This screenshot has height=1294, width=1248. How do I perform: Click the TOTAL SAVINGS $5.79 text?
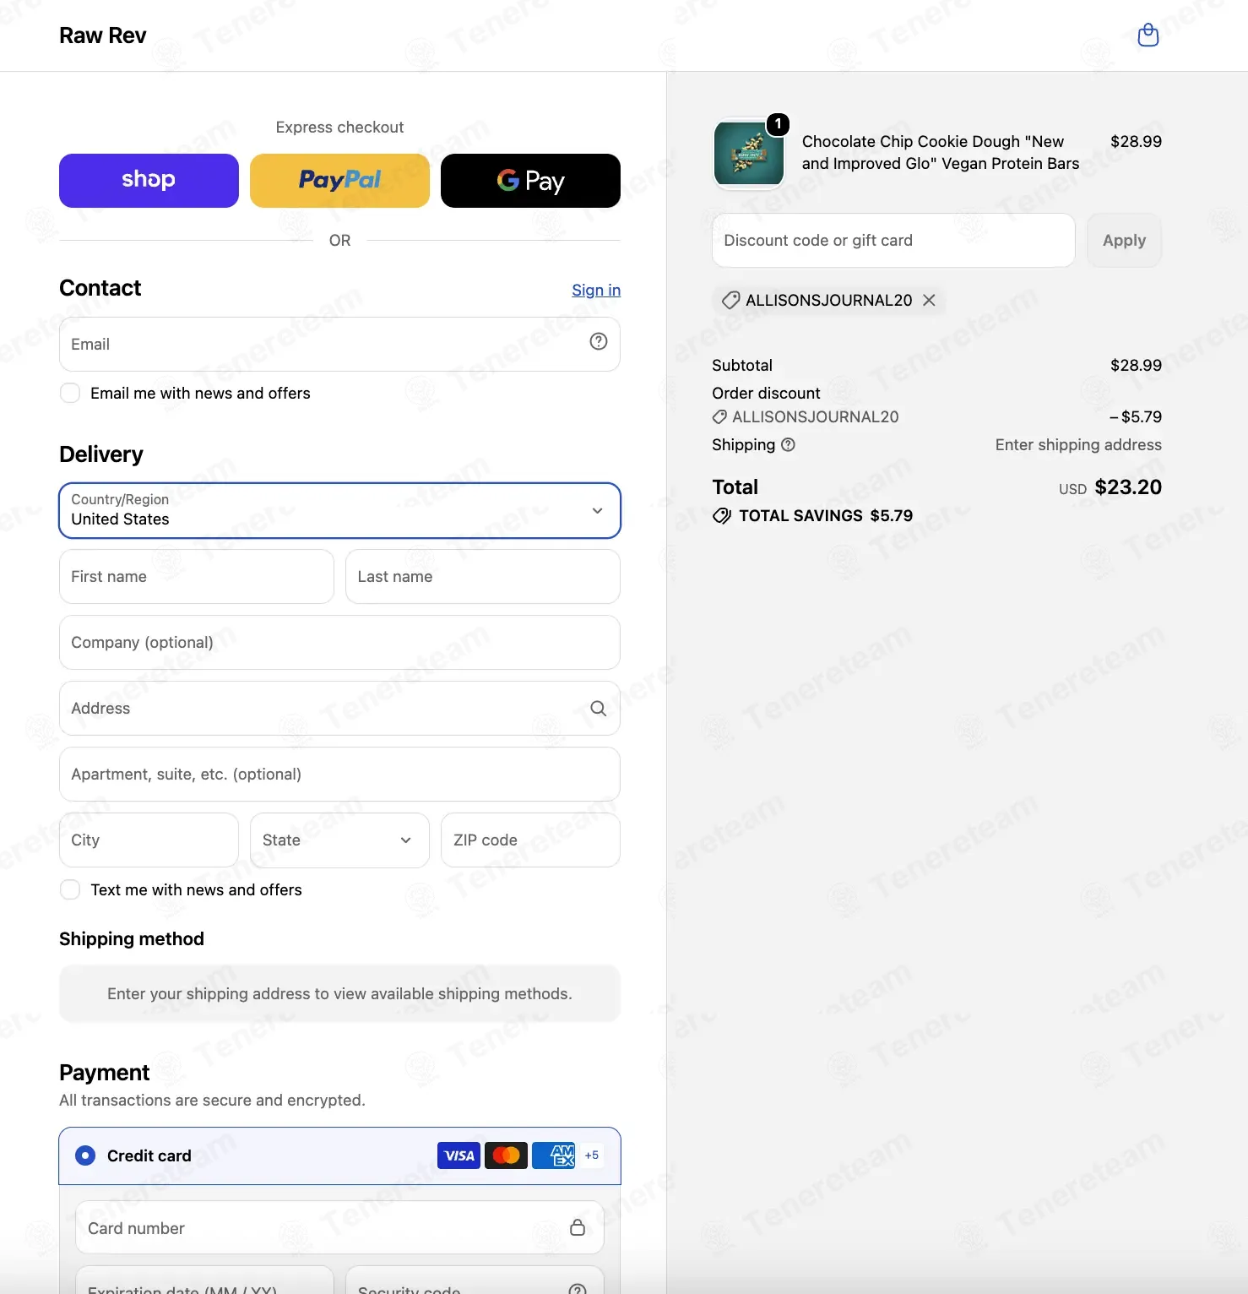coord(826,516)
